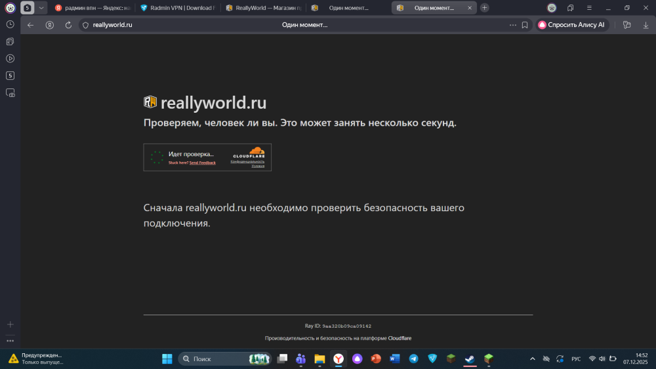Open address bar three-dot menu

pos(512,25)
